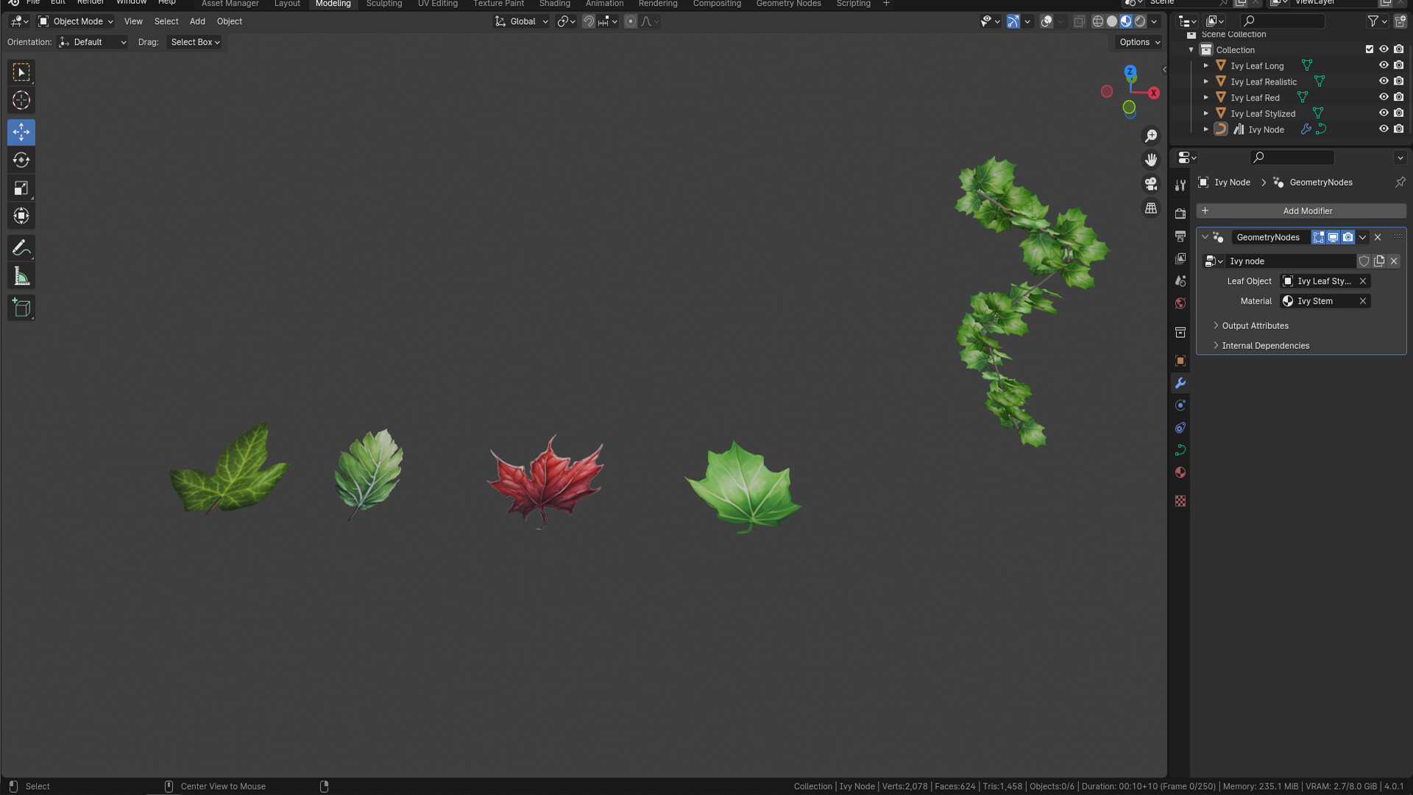1413x795 pixels.
Task: Open the Object menu in the header
Action: [229, 21]
